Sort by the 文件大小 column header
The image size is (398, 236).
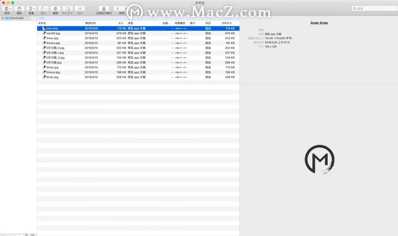(227, 23)
